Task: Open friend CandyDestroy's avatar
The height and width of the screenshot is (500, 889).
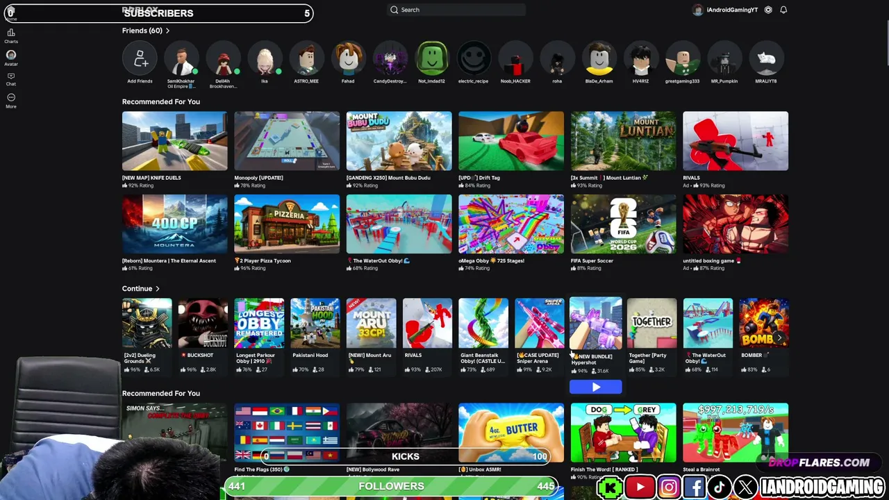Action: pos(390,59)
